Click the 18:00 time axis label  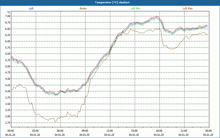point(159,131)
